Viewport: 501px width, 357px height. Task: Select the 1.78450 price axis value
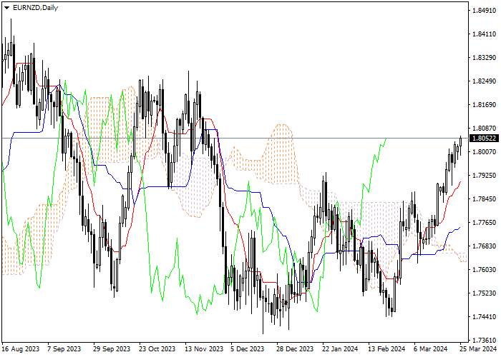pyautogui.click(x=485, y=199)
